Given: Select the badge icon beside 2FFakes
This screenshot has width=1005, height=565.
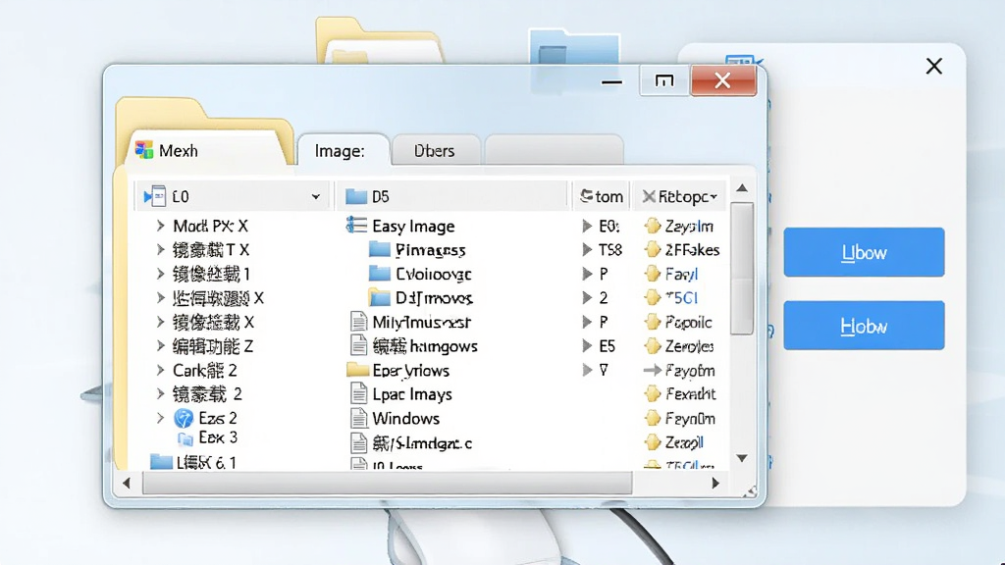Looking at the screenshot, I should coord(653,249).
